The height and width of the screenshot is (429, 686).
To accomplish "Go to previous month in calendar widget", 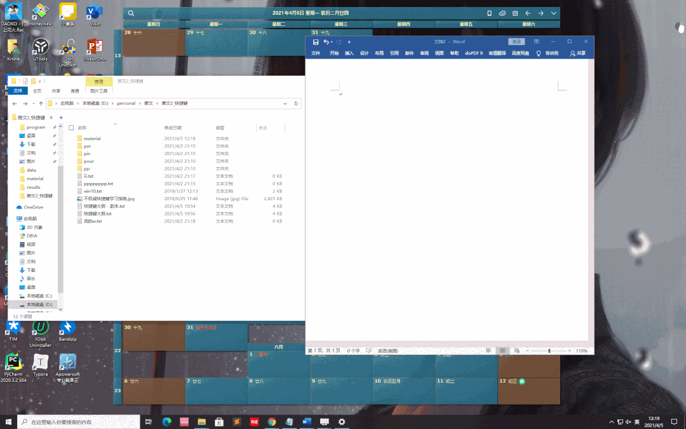I will tap(528, 13).
